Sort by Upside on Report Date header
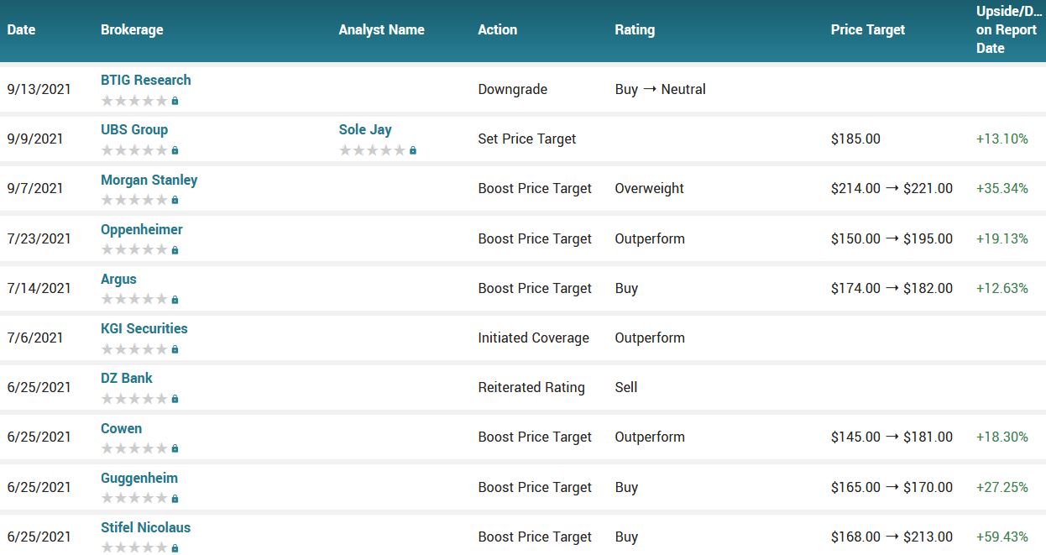This screenshot has width=1046, height=555. 1007,29
